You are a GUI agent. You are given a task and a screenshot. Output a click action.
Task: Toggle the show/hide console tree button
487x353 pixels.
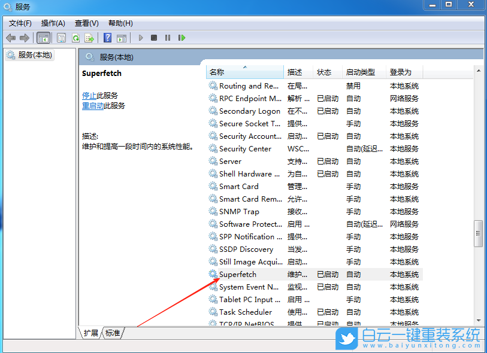click(43, 38)
